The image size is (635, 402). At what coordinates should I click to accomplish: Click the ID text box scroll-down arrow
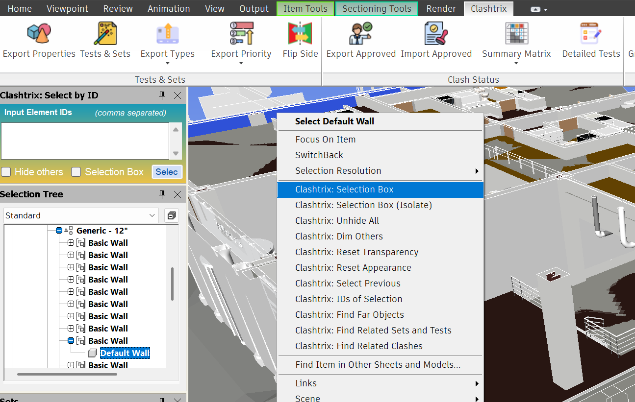176,153
